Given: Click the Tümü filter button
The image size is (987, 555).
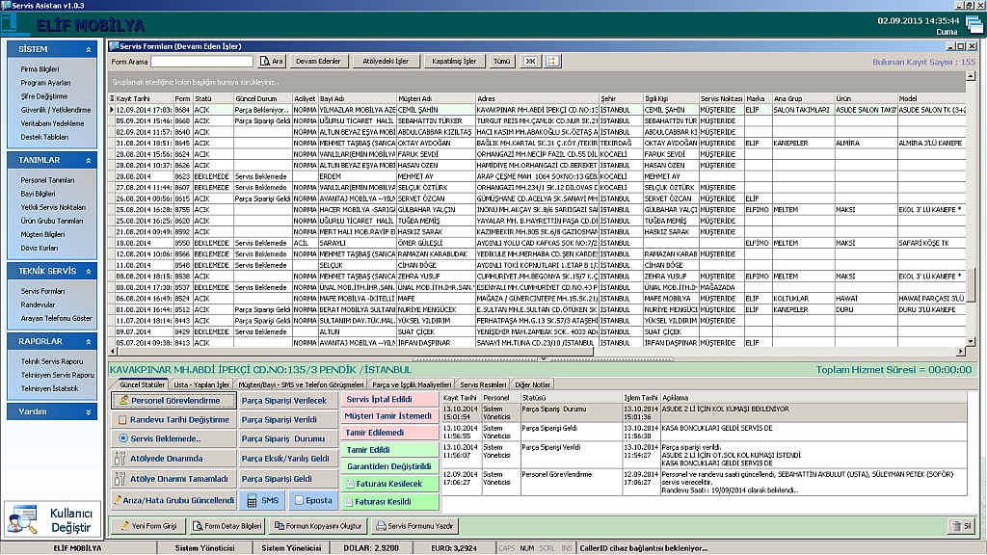Looking at the screenshot, I should (x=501, y=61).
